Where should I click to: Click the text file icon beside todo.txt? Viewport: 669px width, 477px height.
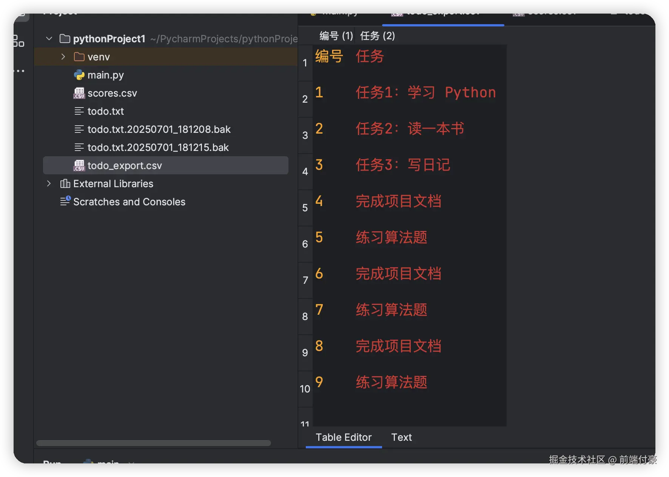coord(79,111)
